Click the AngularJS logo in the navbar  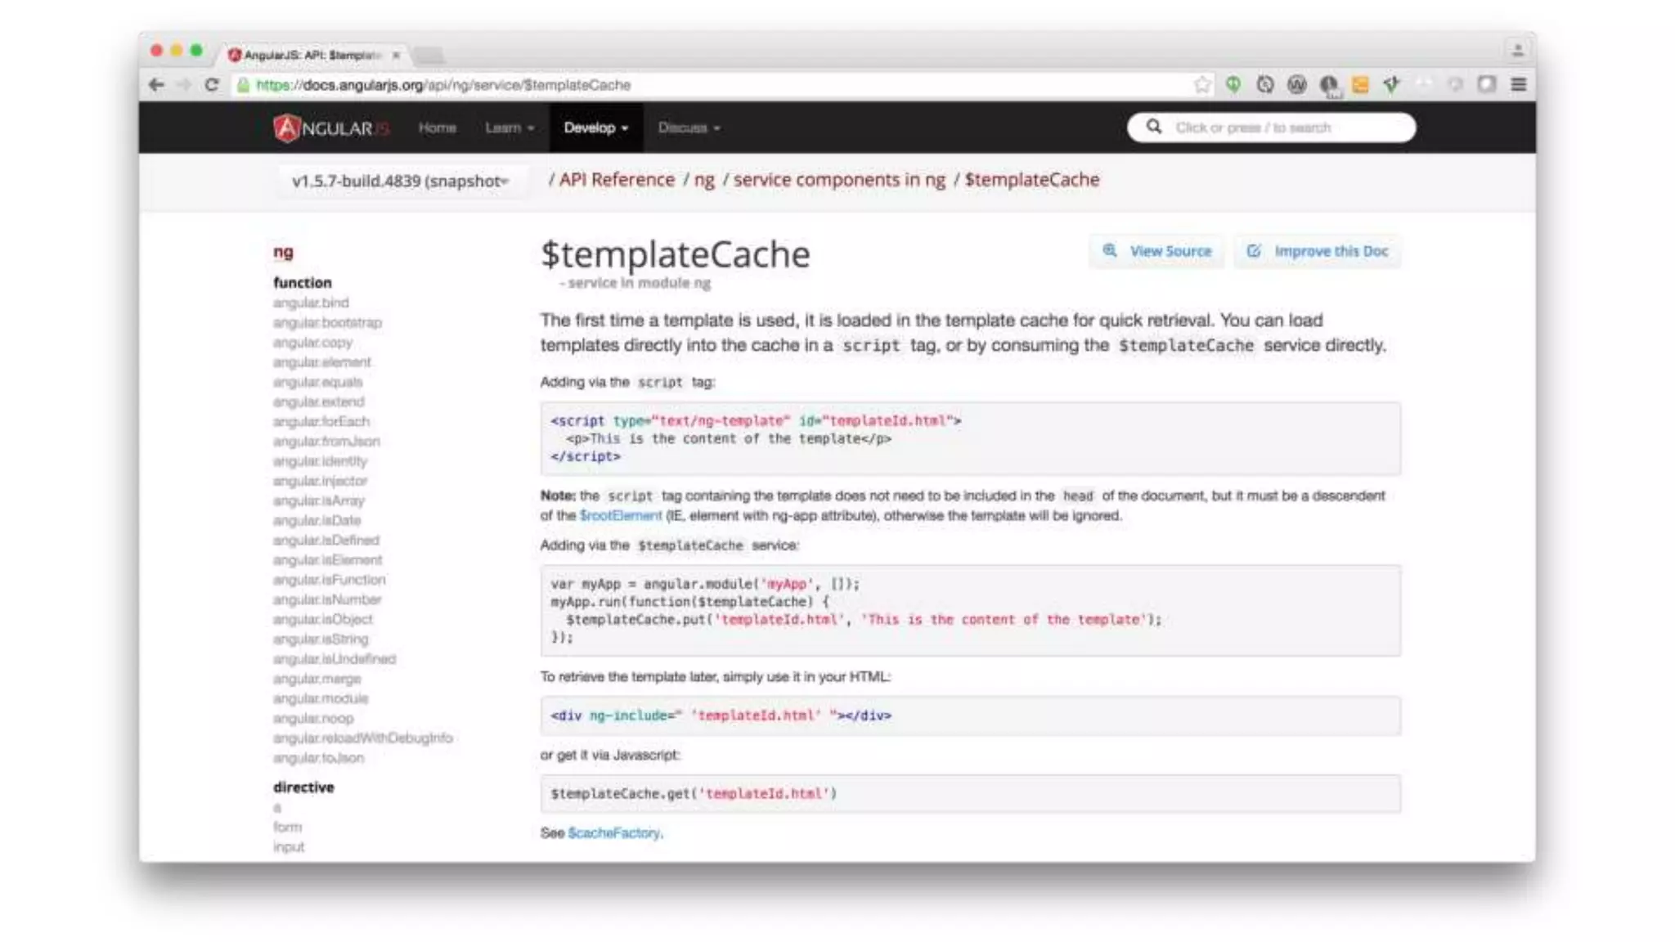point(330,128)
